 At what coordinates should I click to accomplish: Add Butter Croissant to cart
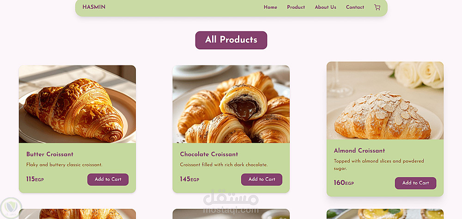pyautogui.click(x=108, y=179)
